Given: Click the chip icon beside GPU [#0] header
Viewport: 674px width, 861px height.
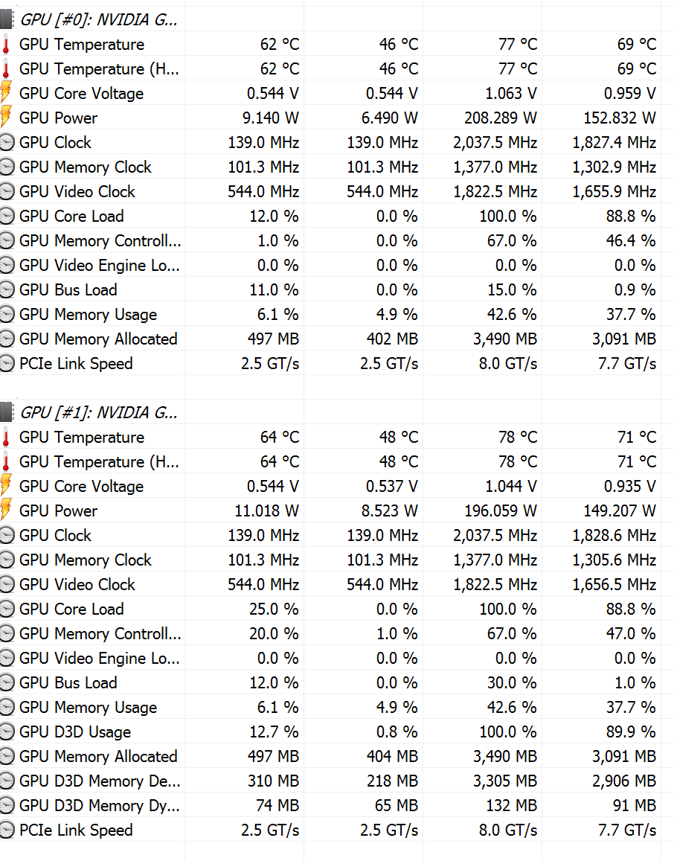Looking at the screenshot, I should click(7, 19).
